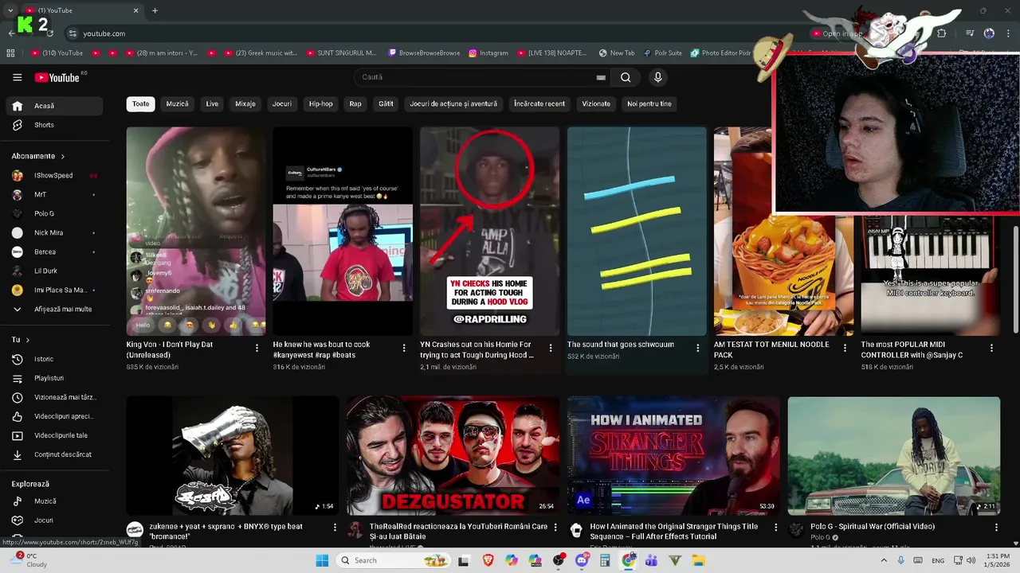Open video title Polo G - Spiritual War
Screen dimensions: 1020x573
873,526
